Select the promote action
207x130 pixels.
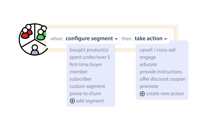[x=149, y=86]
